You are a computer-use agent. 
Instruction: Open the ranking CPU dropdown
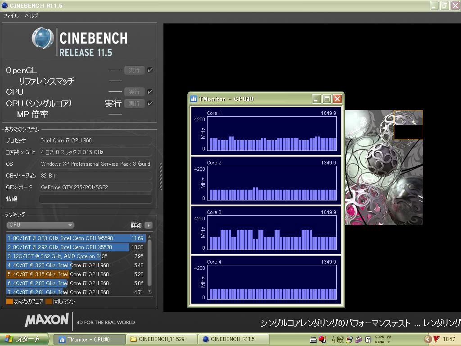pyautogui.click(x=40, y=225)
